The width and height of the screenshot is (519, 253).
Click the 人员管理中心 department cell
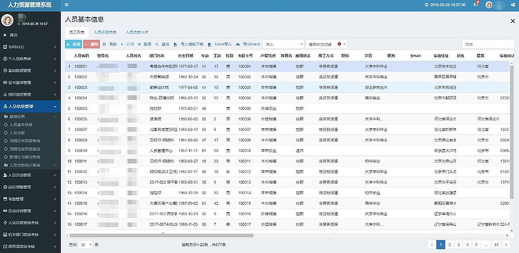click(161, 151)
